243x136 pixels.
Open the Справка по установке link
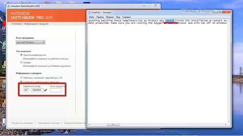coord(22,123)
